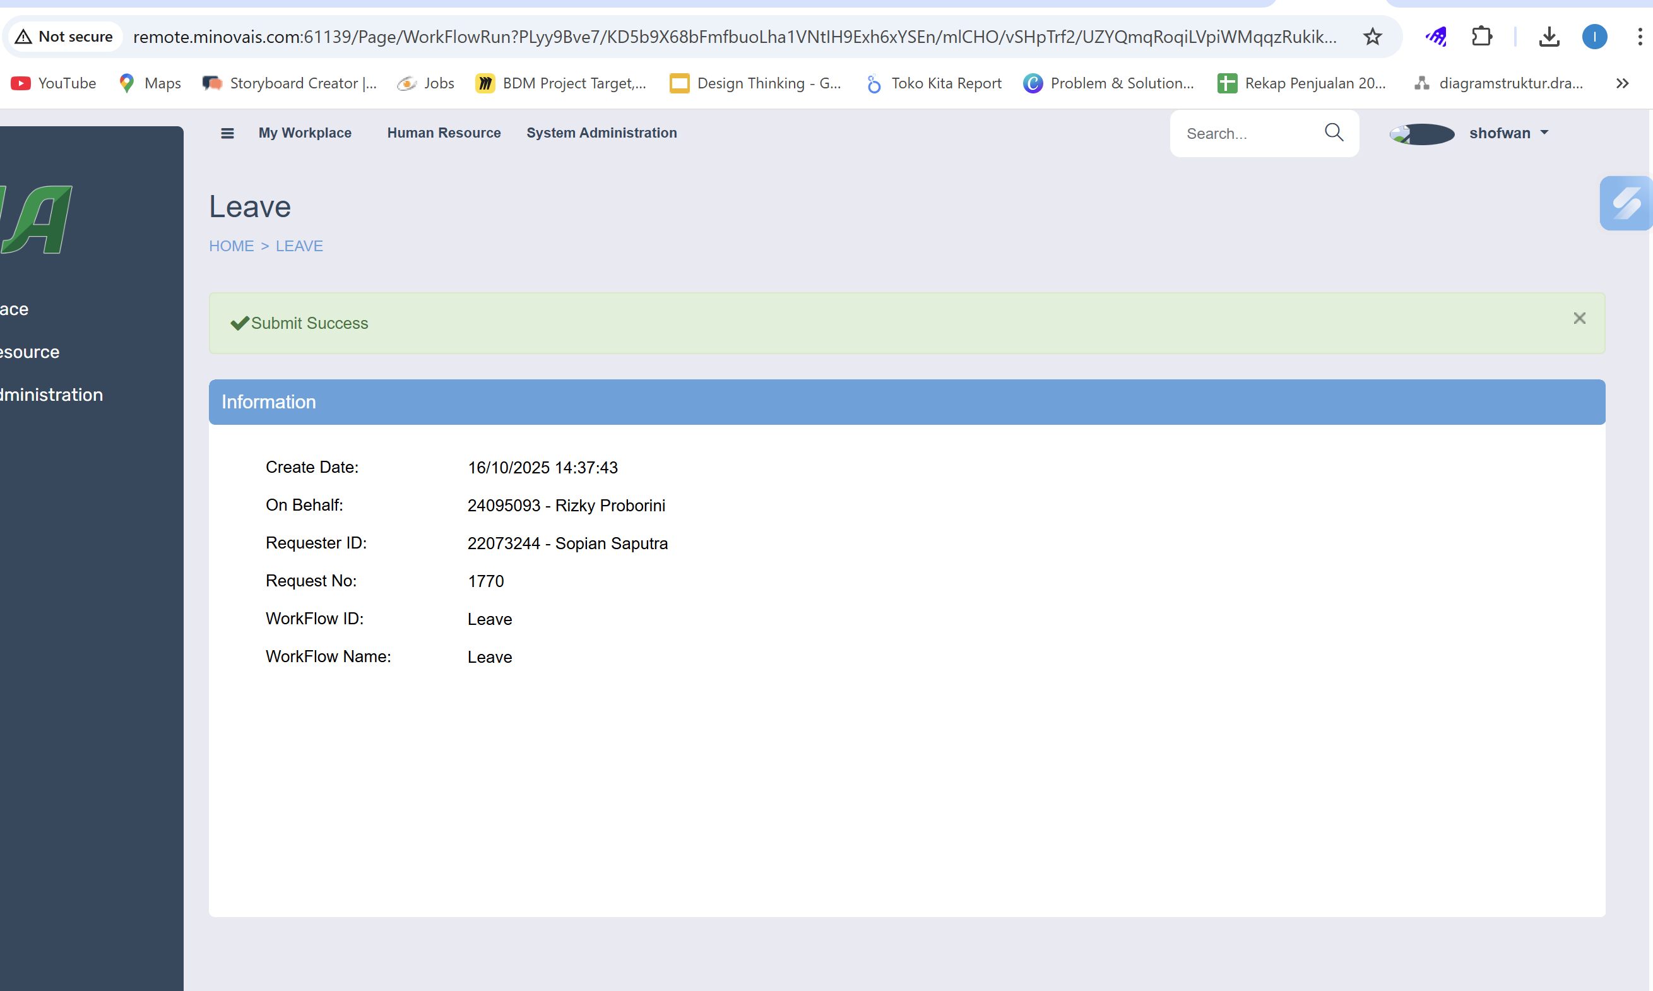
Task: Bookmark this page with star icon
Action: tap(1372, 37)
